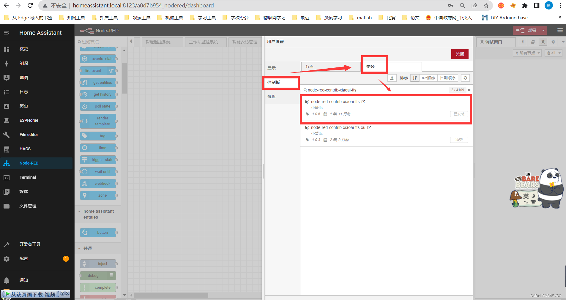Open the config nodes gear icon tab
566x300 pixels.
click(x=553, y=42)
